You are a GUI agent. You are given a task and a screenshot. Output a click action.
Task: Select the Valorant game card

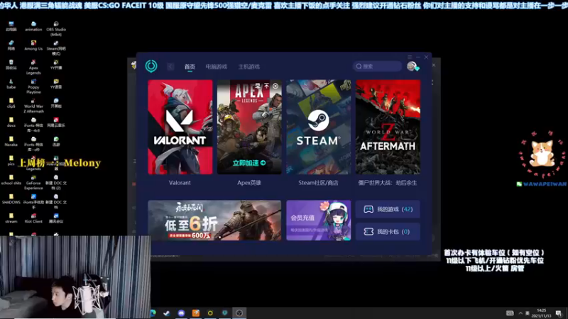[180, 127]
